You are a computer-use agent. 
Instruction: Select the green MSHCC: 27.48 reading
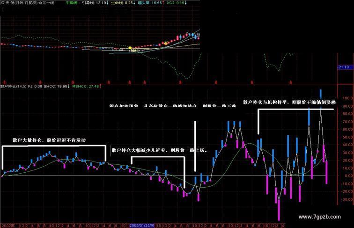[x=87, y=86]
